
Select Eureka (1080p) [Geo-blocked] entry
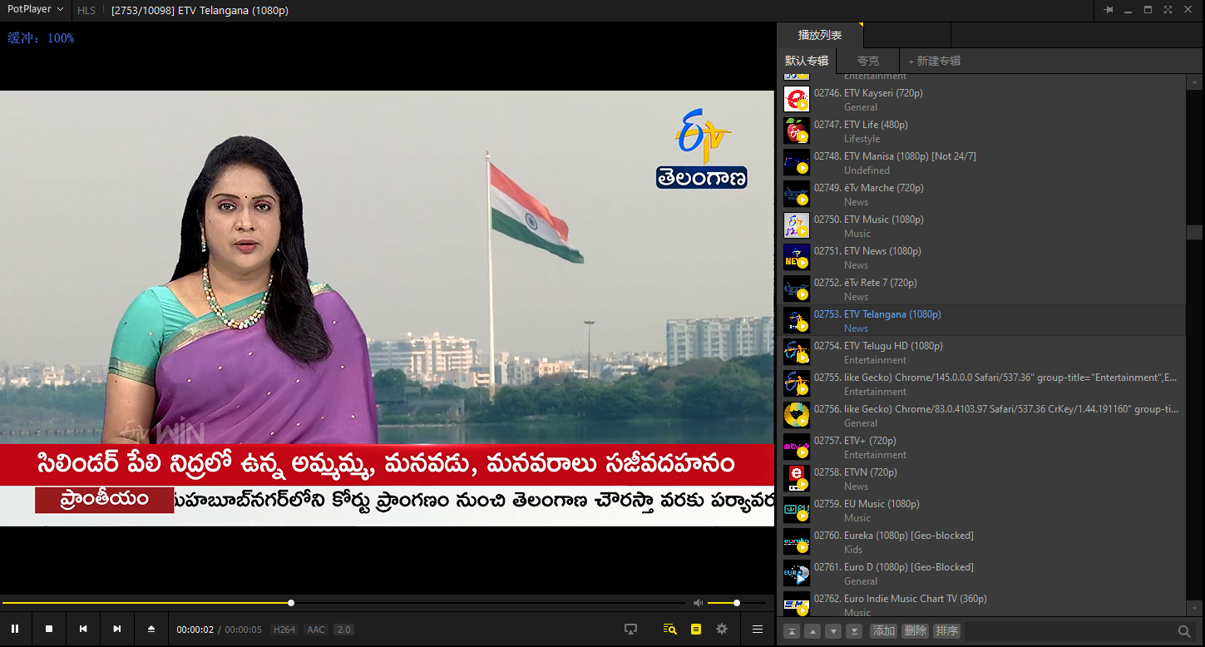click(x=983, y=542)
